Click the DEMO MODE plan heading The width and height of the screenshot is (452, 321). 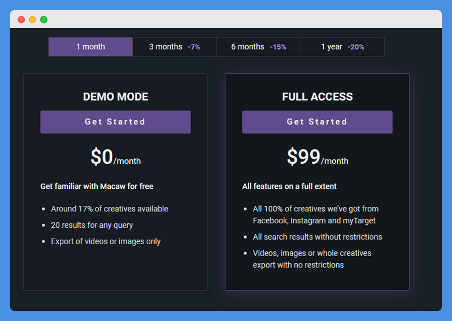point(116,97)
